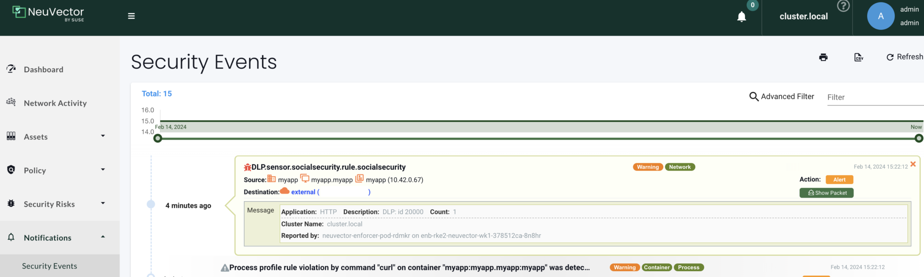
Task: Click the help question mark icon
Action: coord(843,6)
